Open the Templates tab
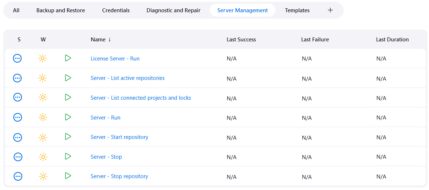 [297, 10]
